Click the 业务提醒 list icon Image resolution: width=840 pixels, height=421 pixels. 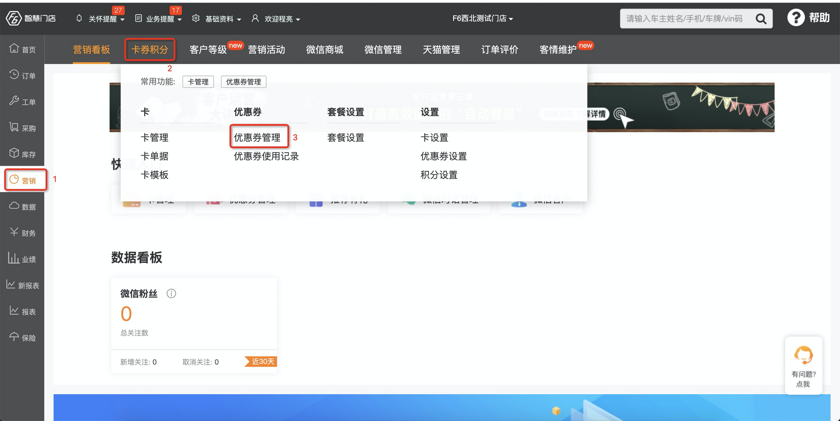(139, 18)
